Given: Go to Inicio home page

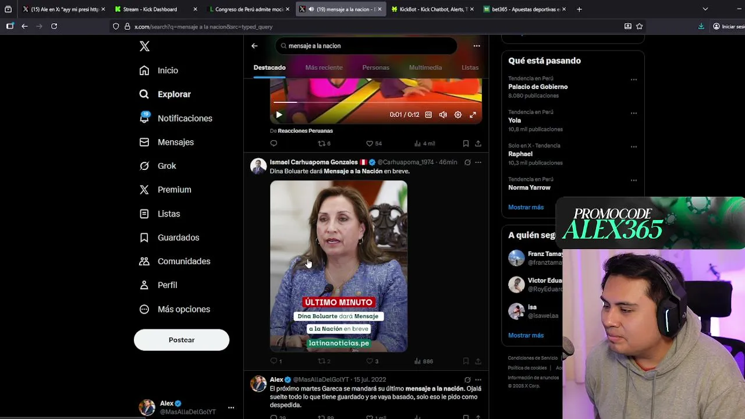Looking at the screenshot, I should [x=159, y=70].
